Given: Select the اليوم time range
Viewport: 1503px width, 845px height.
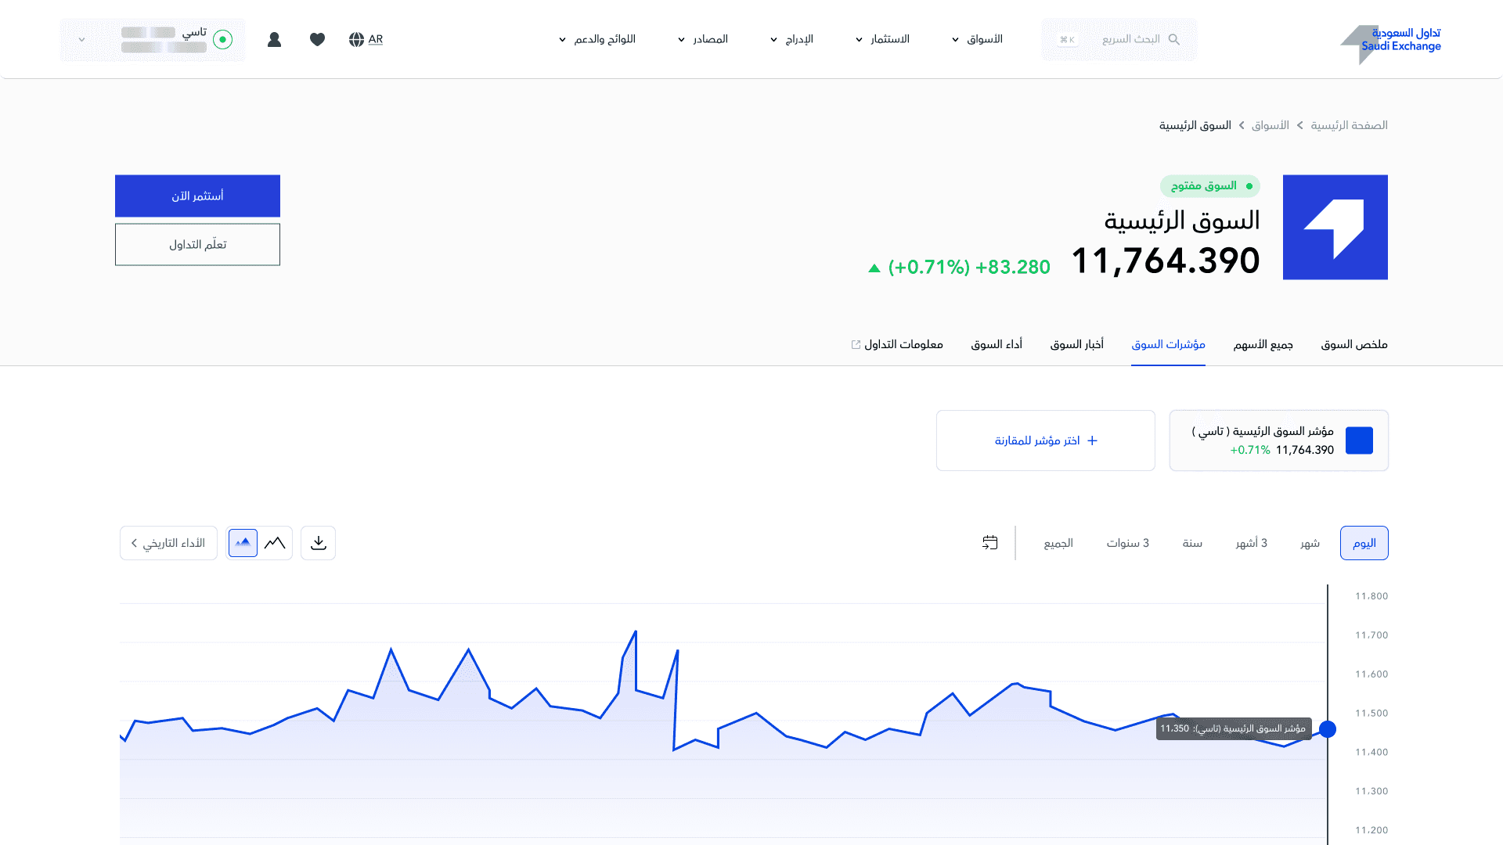Looking at the screenshot, I should (x=1364, y=543).
